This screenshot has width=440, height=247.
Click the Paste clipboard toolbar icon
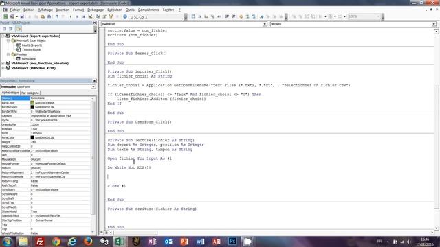tap(43, 16)
